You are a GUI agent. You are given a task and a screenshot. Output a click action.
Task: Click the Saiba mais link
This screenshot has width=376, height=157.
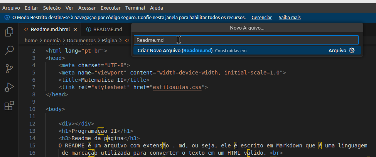290,18
